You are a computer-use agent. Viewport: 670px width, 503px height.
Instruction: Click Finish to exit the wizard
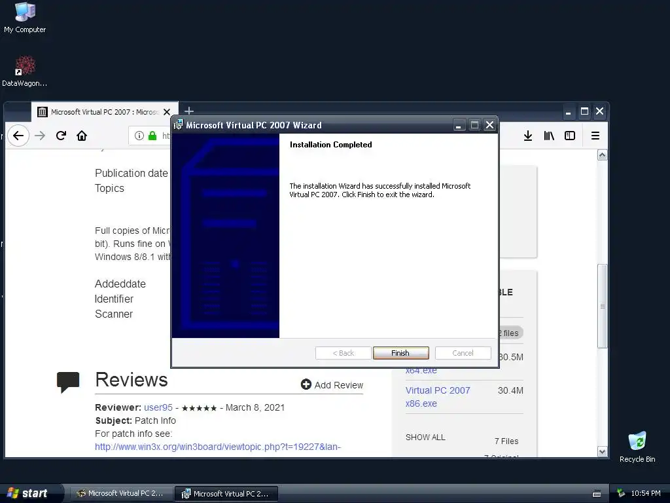pos(400,353)
